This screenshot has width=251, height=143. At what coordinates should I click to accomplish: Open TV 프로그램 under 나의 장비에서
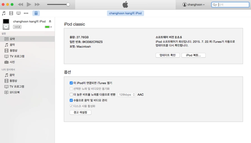click(x=27, y=86)
